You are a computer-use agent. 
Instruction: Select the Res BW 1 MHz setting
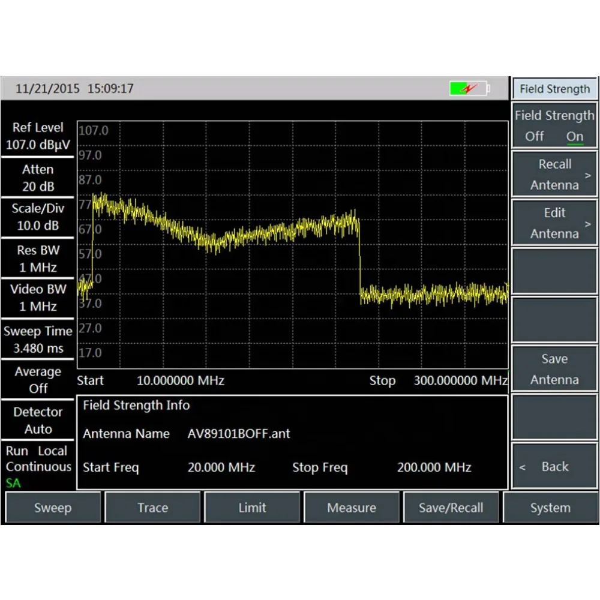click(38, 259)
